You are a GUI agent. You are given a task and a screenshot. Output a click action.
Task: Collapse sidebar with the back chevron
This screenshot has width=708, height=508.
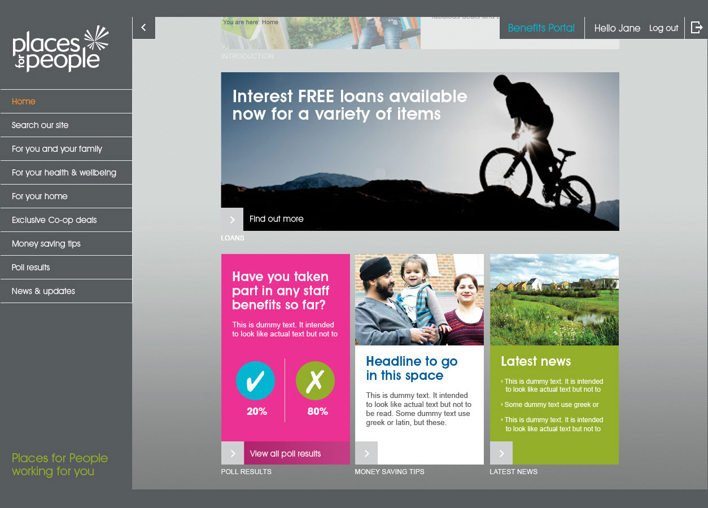[143, 28]
